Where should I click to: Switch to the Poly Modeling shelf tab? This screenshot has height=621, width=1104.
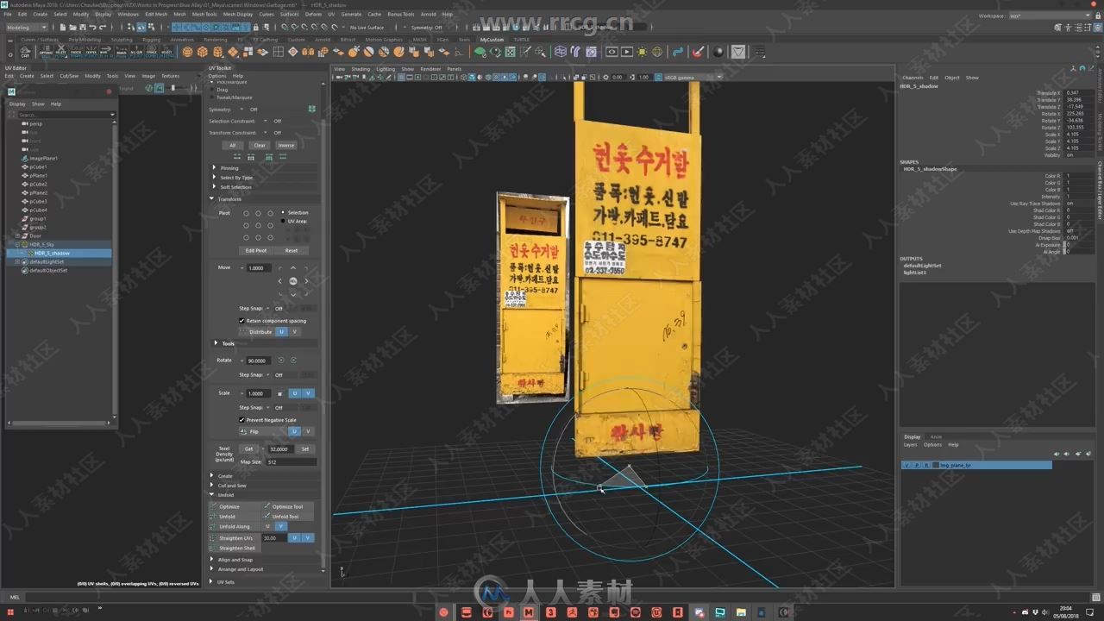pyautogui.click(x=85, y=40)
